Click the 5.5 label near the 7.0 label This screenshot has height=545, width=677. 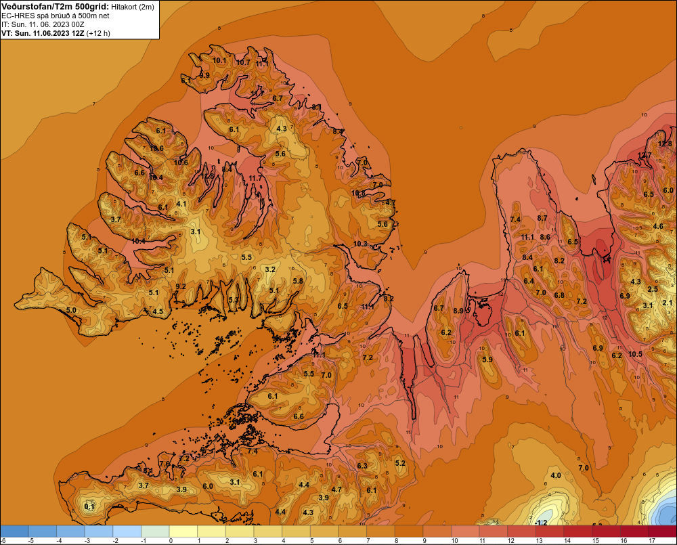pos(309,374)
